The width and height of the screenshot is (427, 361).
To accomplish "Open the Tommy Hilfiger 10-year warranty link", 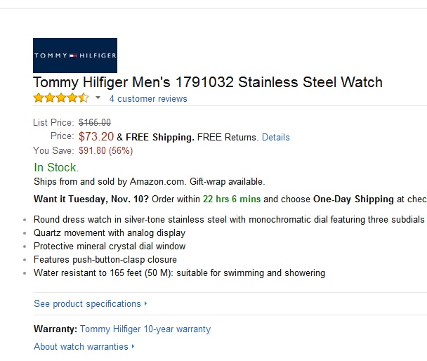I will click(145, 329).
